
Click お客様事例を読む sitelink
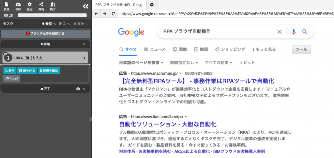point(155,151)
